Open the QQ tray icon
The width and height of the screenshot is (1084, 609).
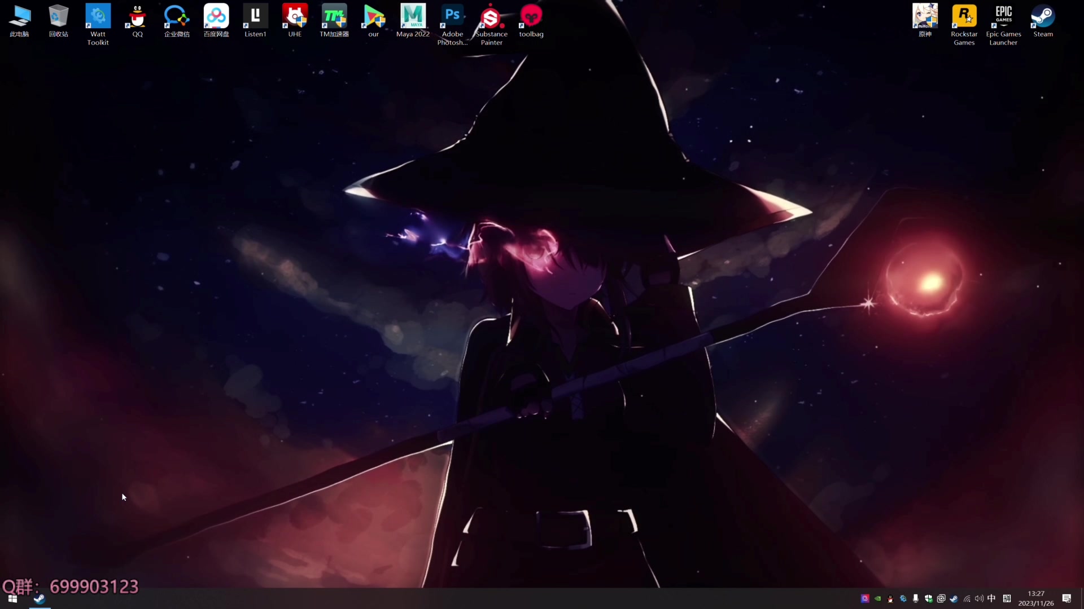(890, 599)
